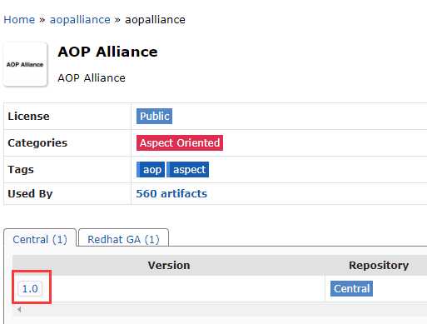Click the bold AOP Alliance page heading

click(x=107, y=52)
